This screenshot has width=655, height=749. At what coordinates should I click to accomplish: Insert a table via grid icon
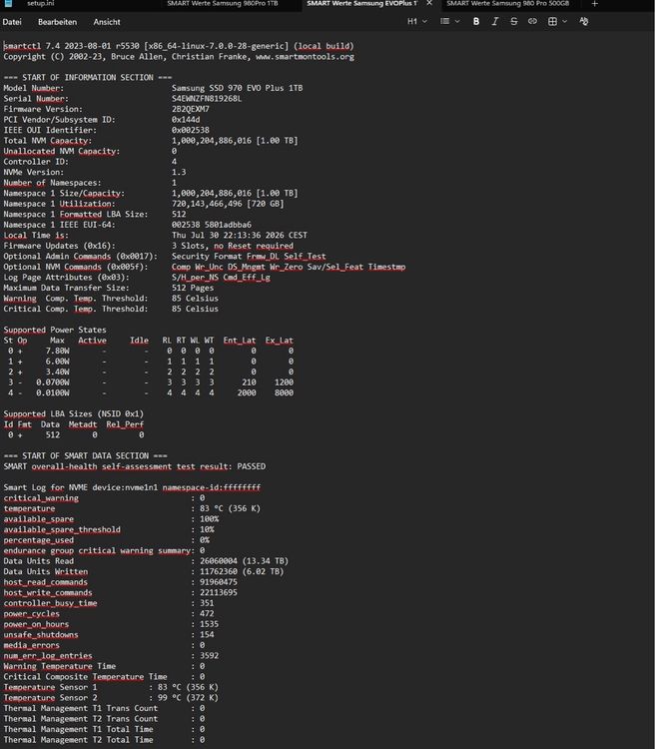pyautogui.click(x=552, y=22)
